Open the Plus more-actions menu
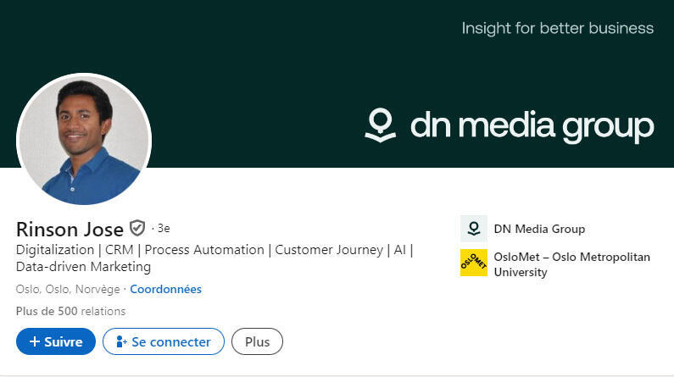Image resolution: width=674 pixels, height=377 pixels. click(x=257, y=341)
